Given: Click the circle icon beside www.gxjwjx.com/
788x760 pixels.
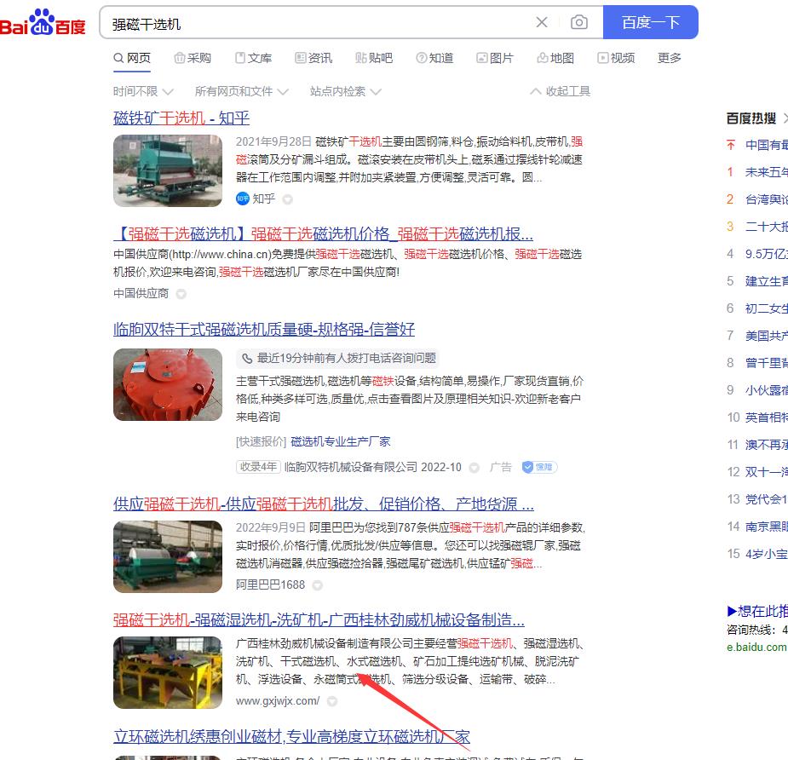Looking at the screenshot, I should coord(332,702).
